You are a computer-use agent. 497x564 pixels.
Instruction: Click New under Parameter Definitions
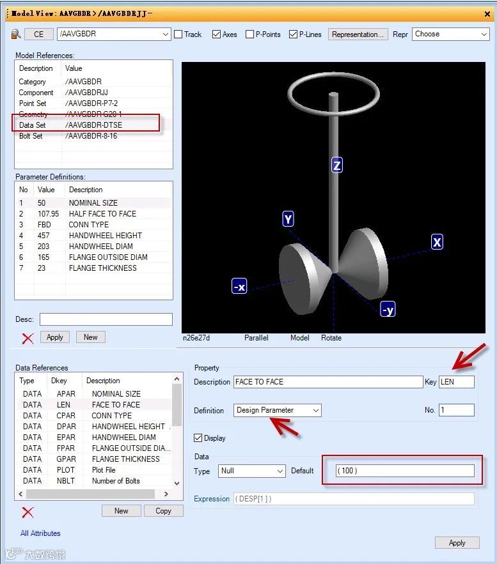click(x=90, y=337)
